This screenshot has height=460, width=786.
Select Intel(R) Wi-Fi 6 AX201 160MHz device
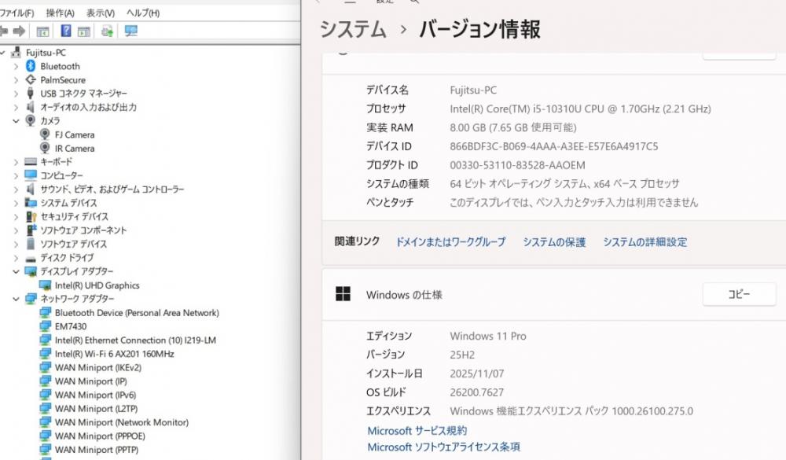115,354
